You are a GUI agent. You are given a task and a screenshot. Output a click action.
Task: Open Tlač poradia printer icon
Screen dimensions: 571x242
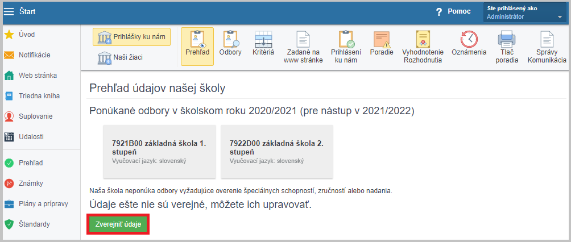507,39
